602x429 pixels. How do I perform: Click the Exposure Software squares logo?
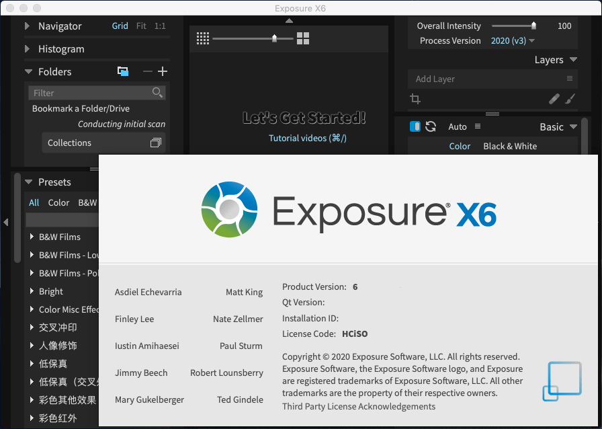coord(562,381)
